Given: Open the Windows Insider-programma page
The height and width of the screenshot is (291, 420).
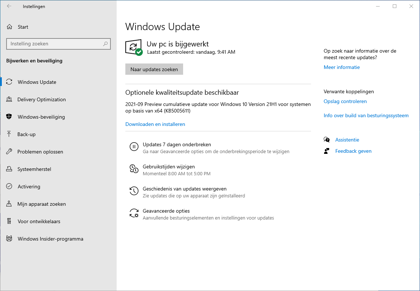Looking at the screenshot, I should [50, 239].
